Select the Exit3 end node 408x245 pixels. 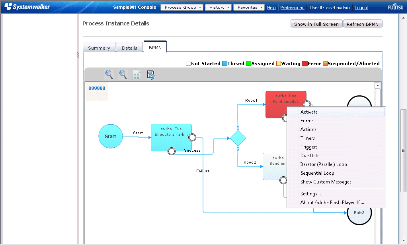pos(359,213)
